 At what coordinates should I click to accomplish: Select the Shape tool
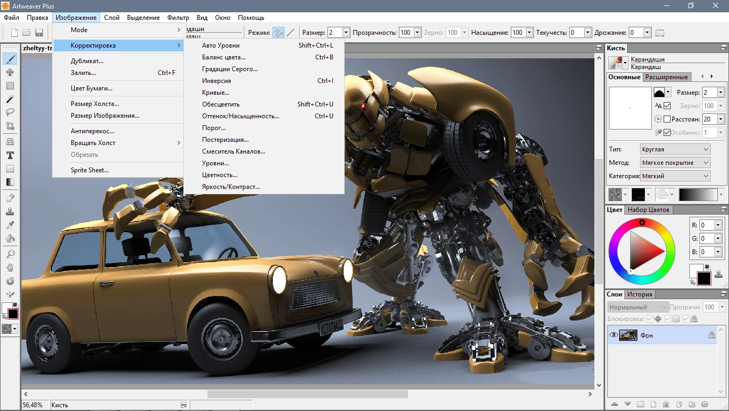[10, 169]
